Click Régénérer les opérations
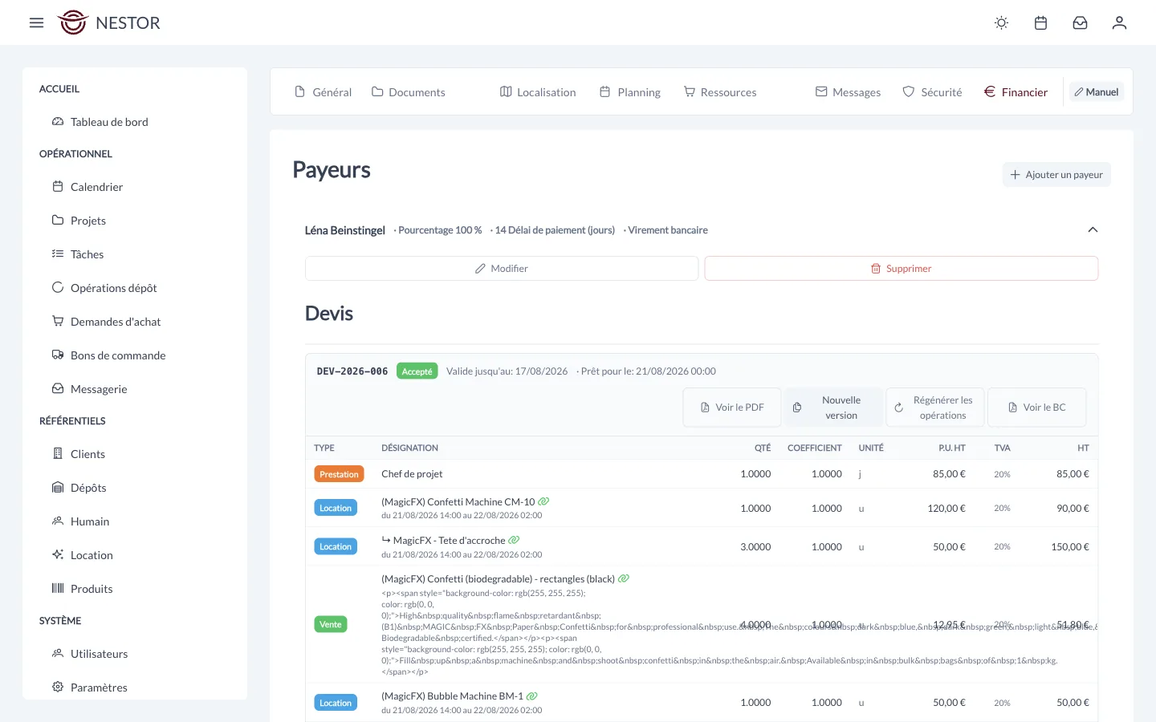This screenshot has height=722, width=1156. click(934, 408)
